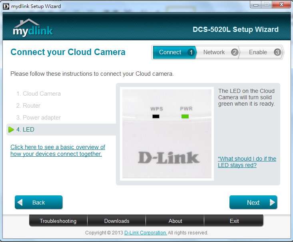
Task: Click the LED solid green description text
Action: tap(246, 97)
